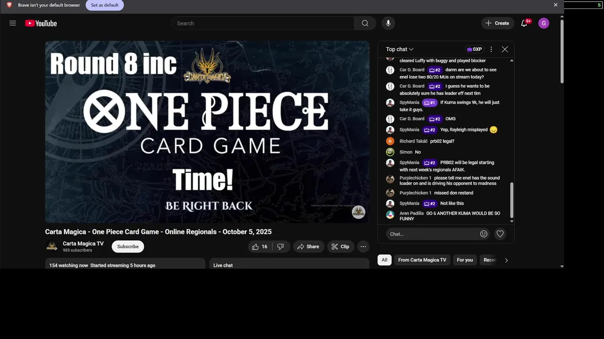604x339 pixels.
Task: Click the Live chat section header
Action: tap(223, 265)
